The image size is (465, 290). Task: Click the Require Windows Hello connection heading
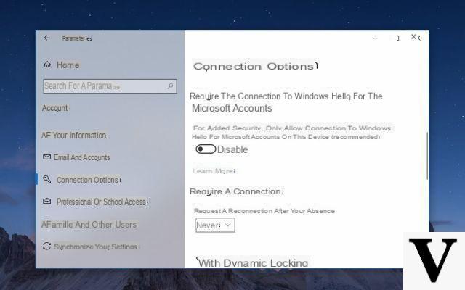tap(286, 102)
